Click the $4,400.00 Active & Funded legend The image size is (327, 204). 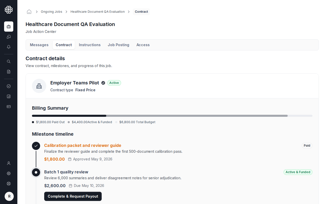(90, 122)
